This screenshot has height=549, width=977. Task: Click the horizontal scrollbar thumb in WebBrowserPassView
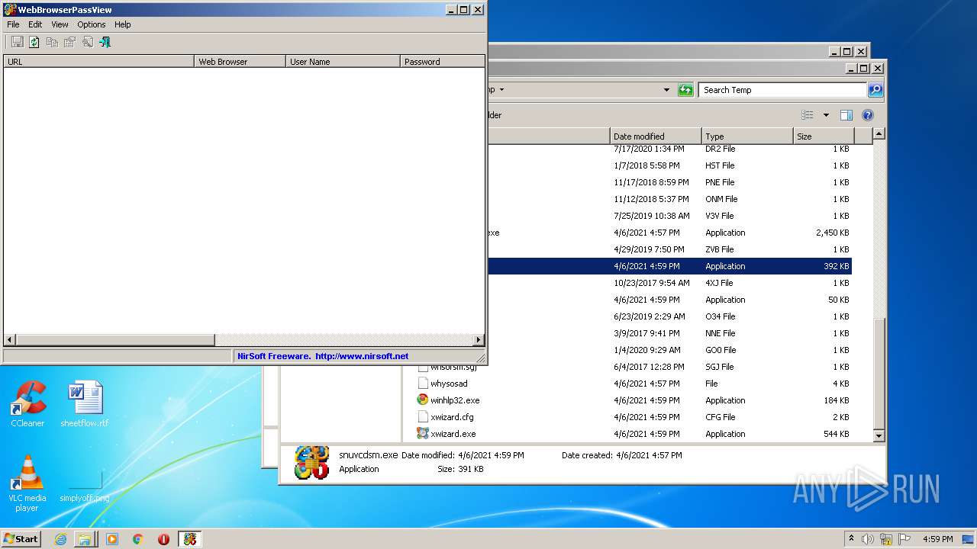pos(114,340)
